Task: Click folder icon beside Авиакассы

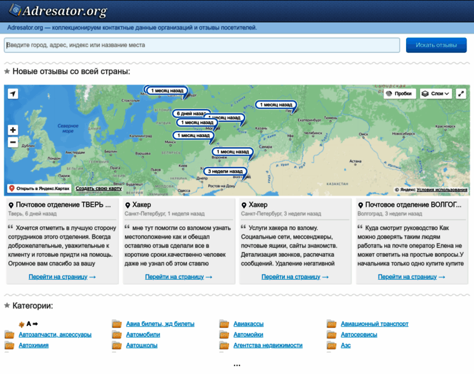Action: click(x=224, y=324)
